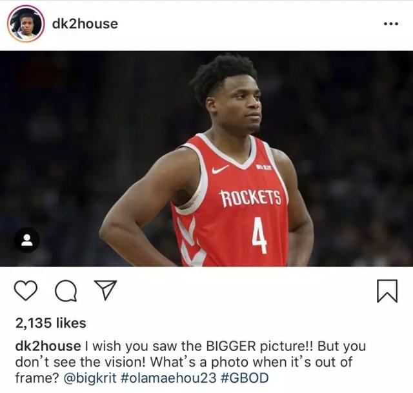Open dk2house profile from the caption username

click(48, 346)
